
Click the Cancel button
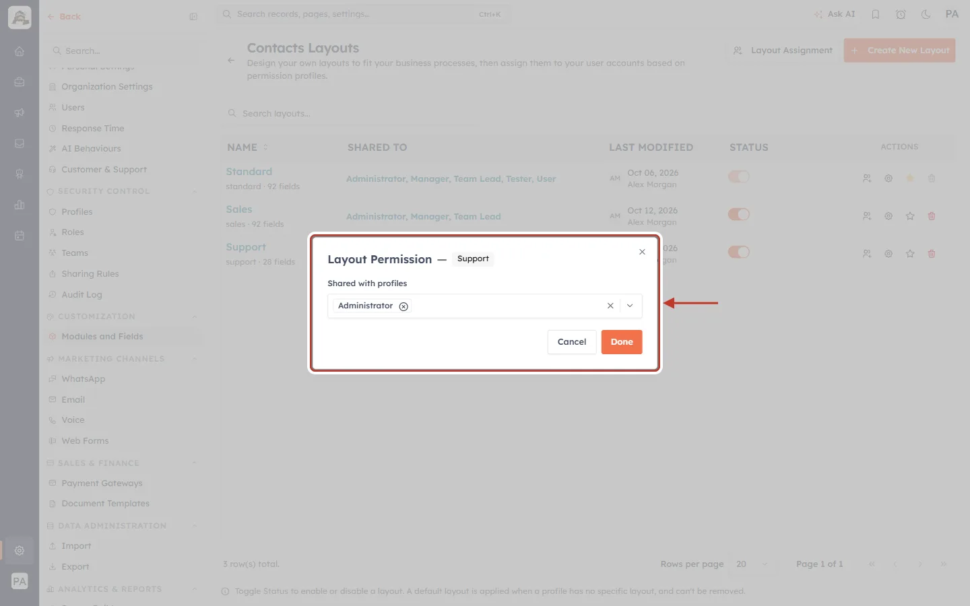(572, 342)
